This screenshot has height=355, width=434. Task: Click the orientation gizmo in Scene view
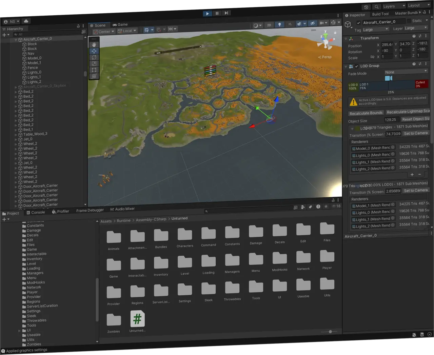click(x=326, y=41)
